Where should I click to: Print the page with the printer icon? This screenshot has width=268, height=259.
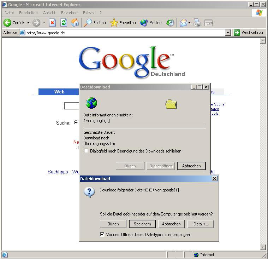pyautogui.click(x=197, y=23)
